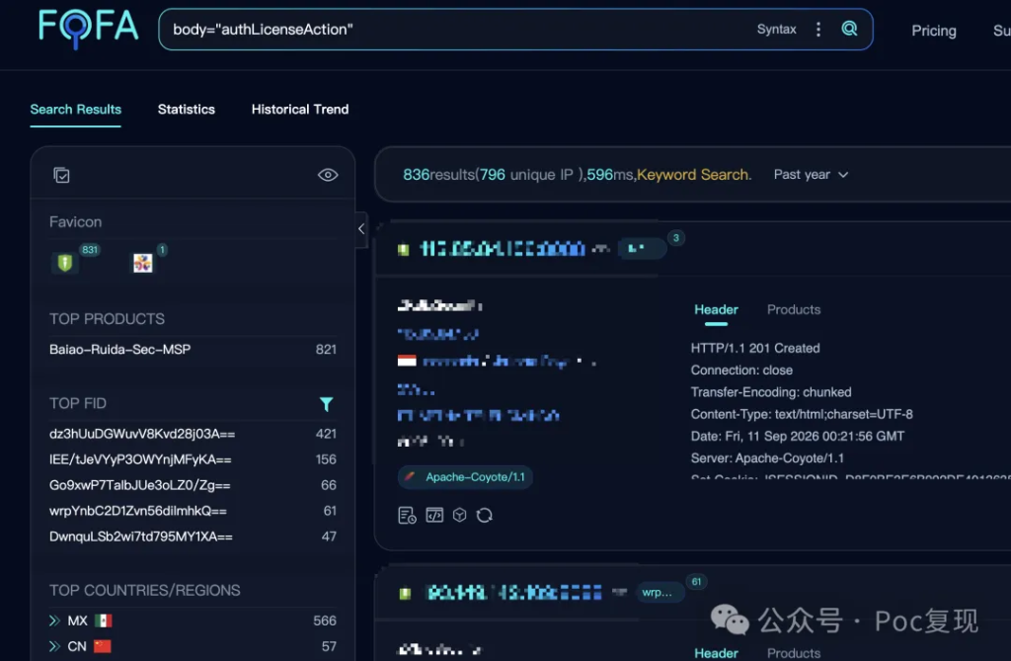
Task: Click the first result's small link icon after host
Action: coord(600,249)
